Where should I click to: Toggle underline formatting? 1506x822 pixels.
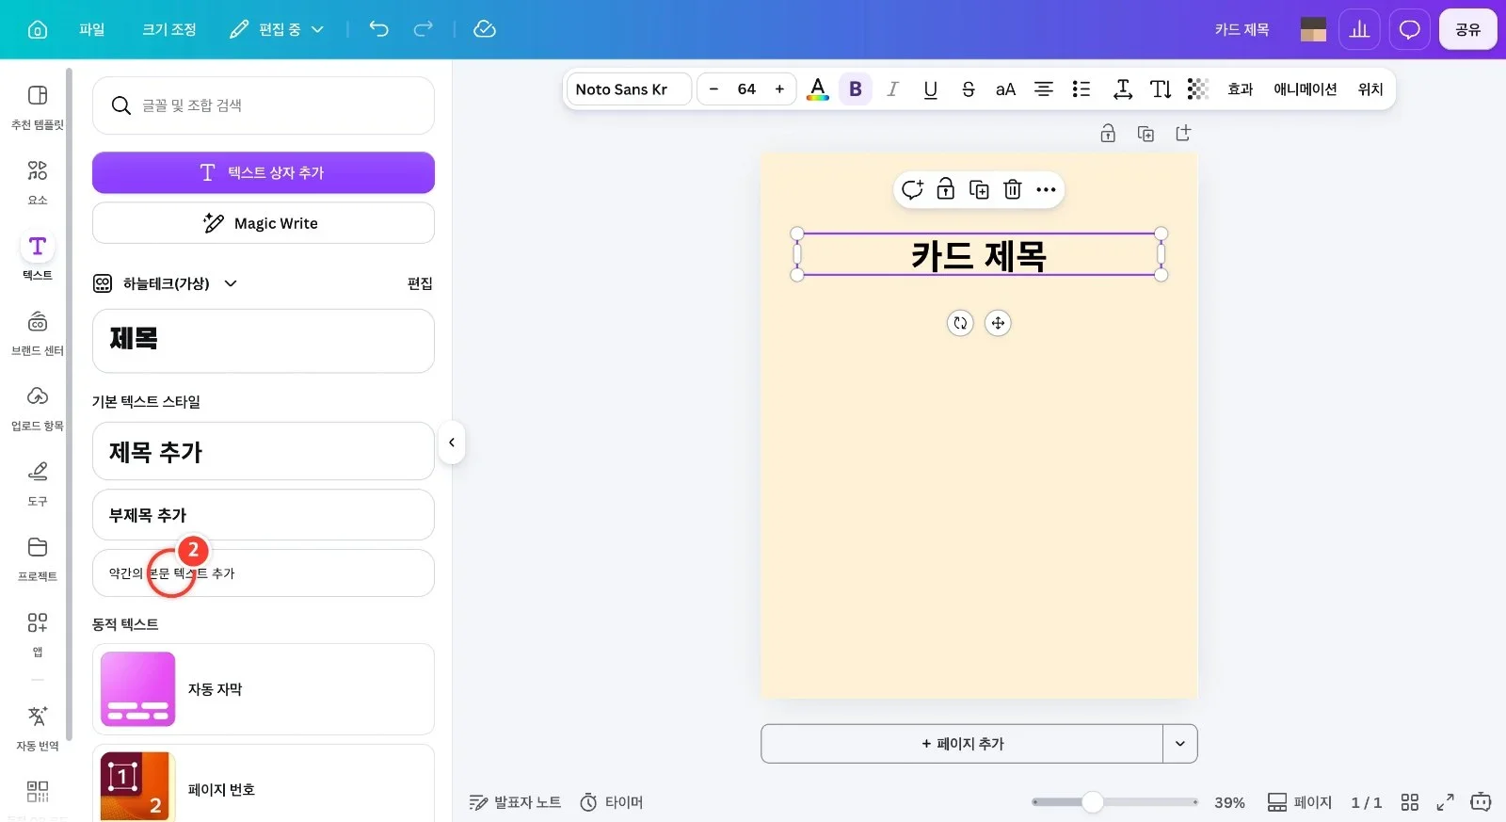coord(930,89)
